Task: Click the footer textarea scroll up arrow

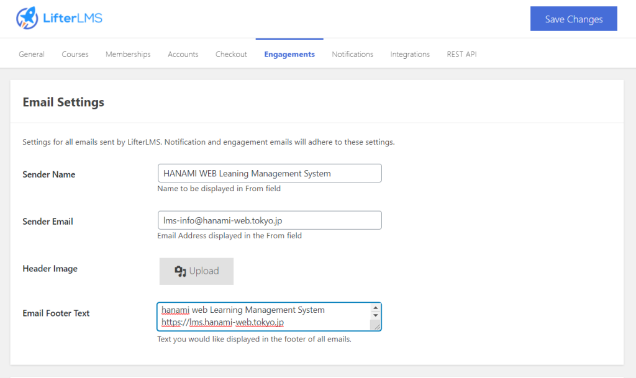Action: tap(375, 308)
